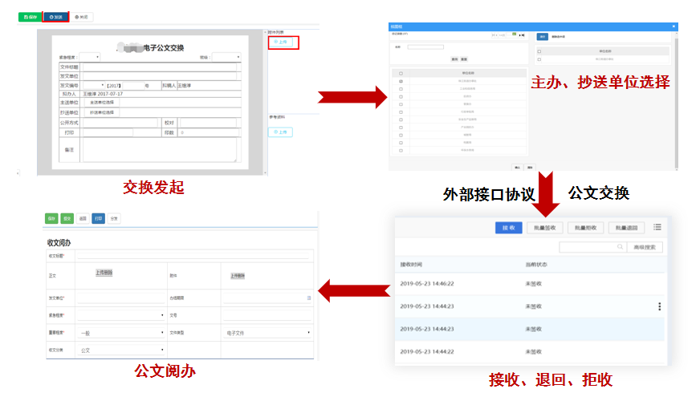Close the unit selection dialog with X

coord(673,26)
